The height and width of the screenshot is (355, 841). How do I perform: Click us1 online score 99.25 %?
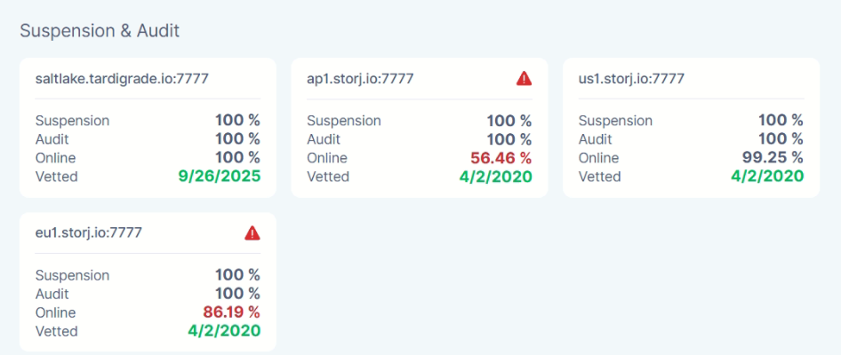773,158
